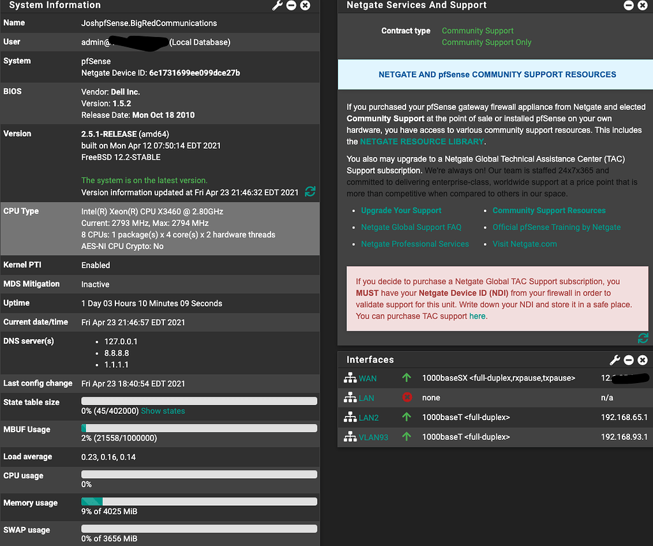Open the NETGATE RESOURCE LIBRARY link
653x546 pixels.
pos(422,142)
